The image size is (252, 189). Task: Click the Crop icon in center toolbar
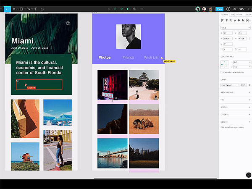point(142,9)
